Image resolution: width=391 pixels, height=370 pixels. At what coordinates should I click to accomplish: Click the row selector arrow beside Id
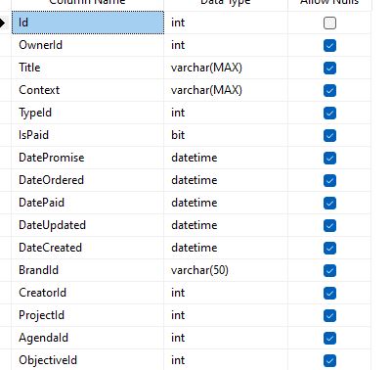(3, 23)
